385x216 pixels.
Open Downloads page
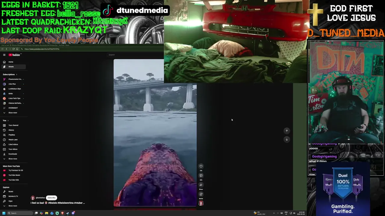point(13,154)
